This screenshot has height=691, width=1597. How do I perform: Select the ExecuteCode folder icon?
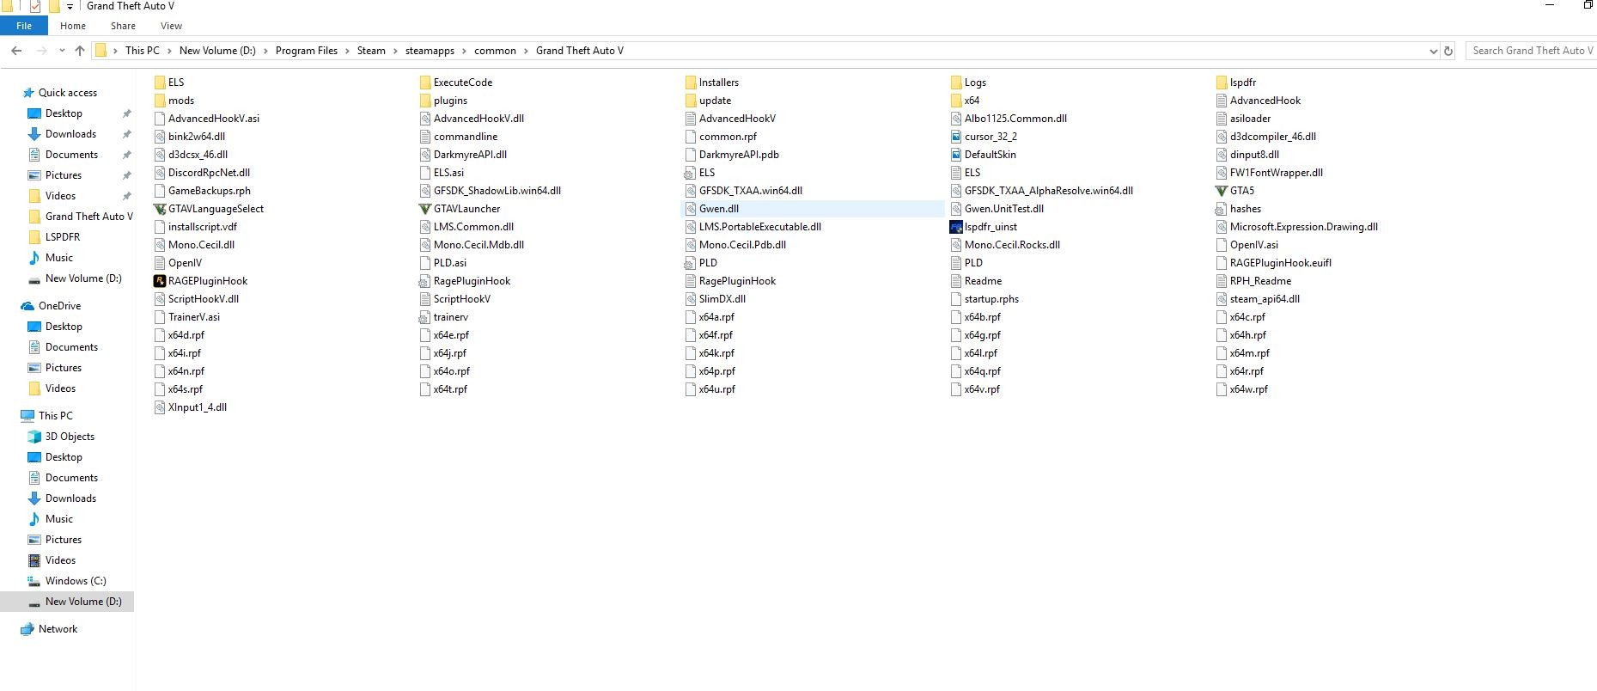click(x=424, y=83)
